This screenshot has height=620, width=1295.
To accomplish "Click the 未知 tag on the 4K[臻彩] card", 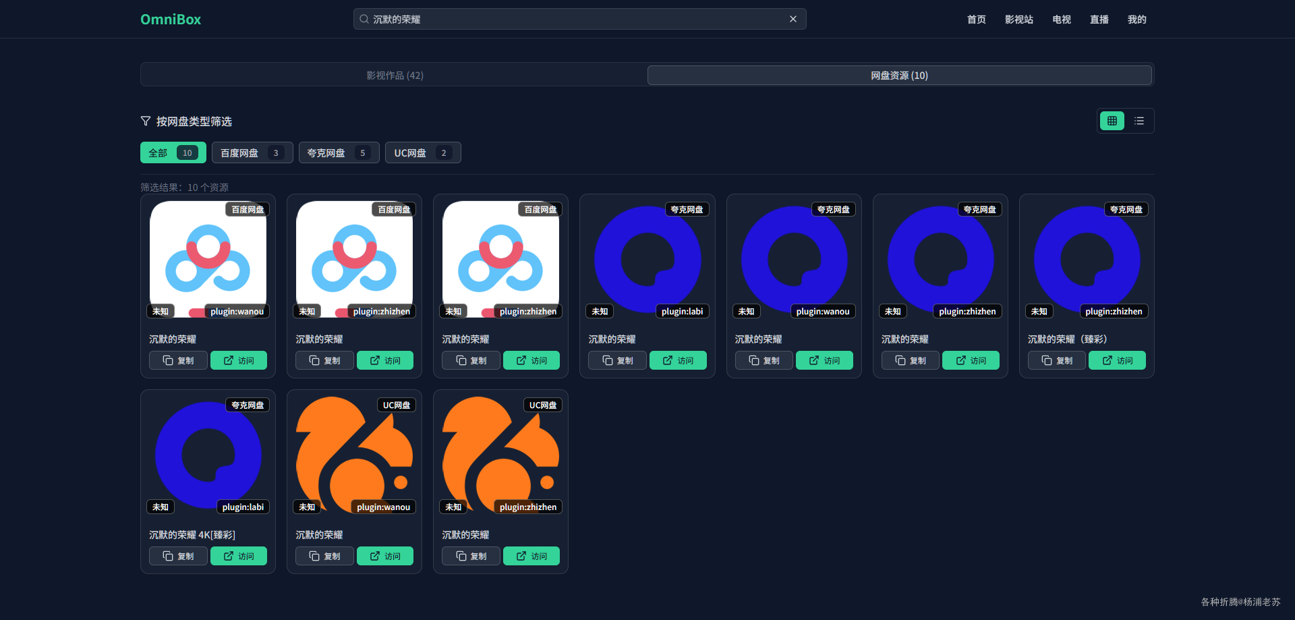I will pyautogui.click(x=161, y=507).
